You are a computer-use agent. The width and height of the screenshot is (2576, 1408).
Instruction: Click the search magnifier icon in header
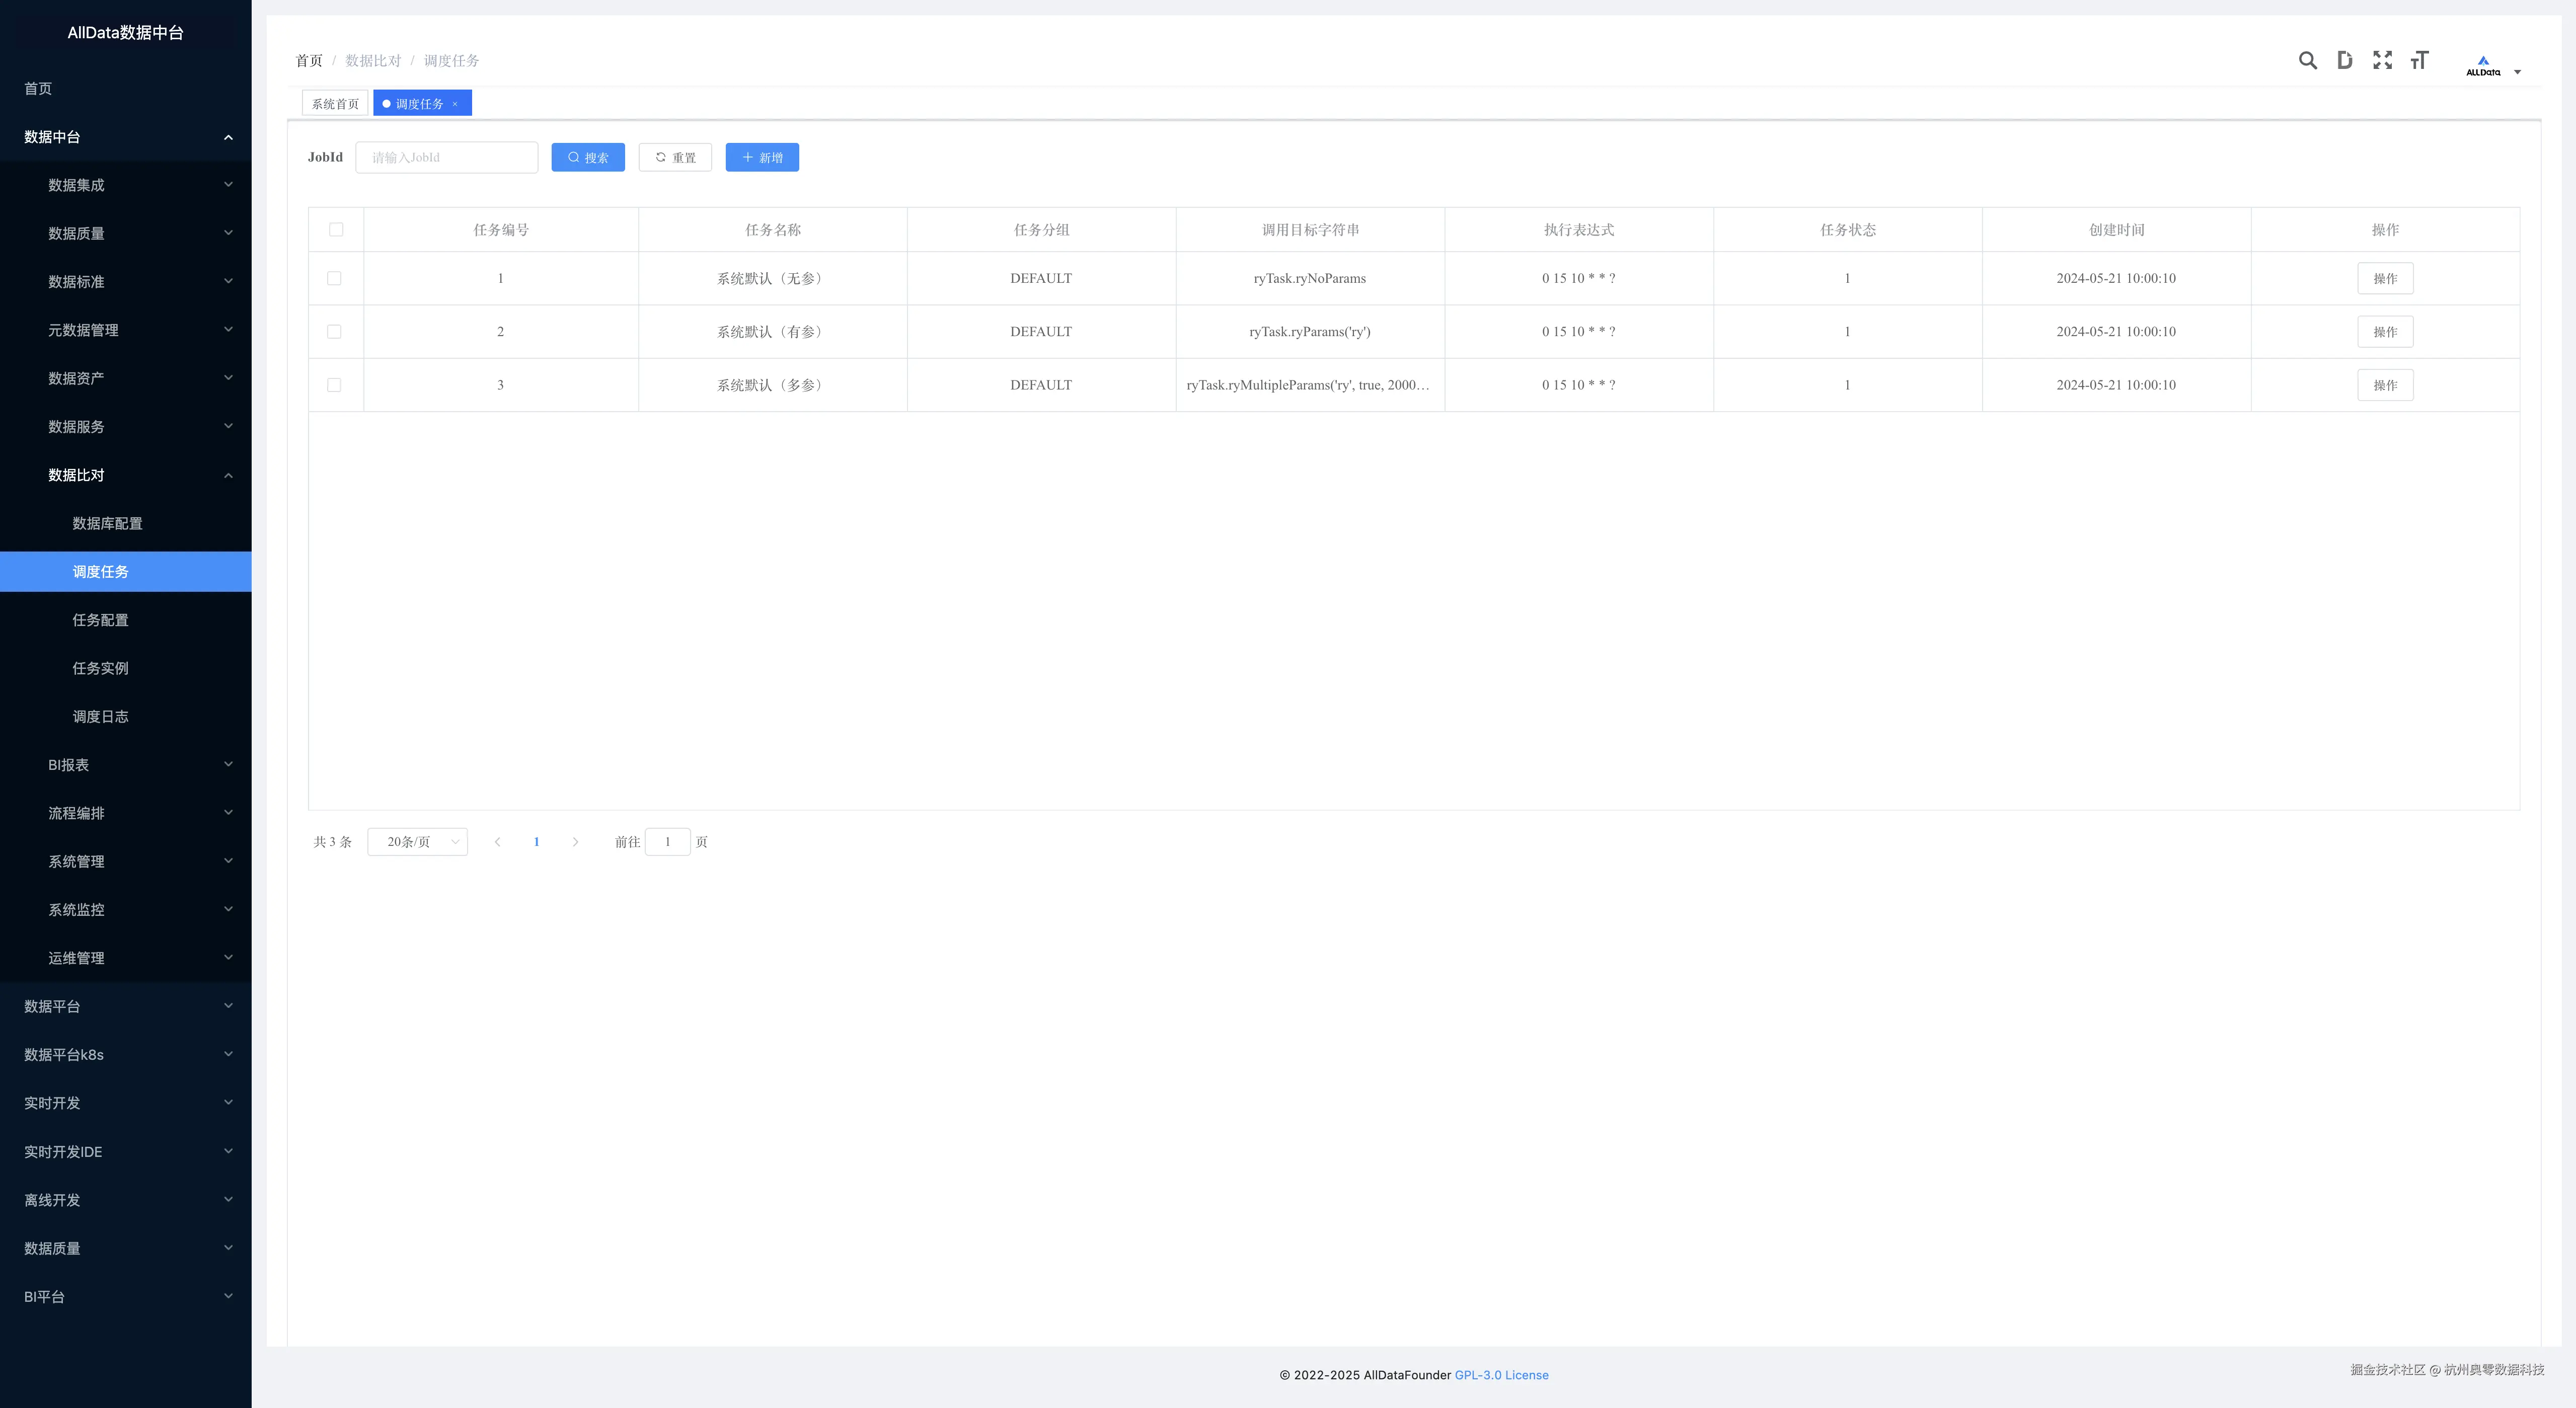[x=2307, y=60]
